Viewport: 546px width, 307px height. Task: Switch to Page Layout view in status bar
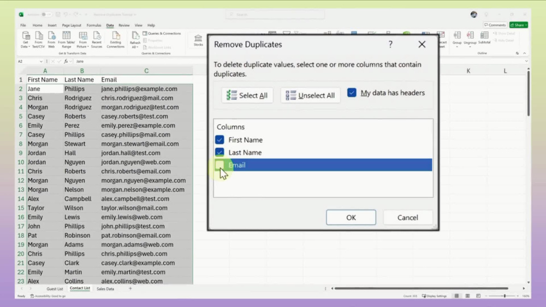pos(467,296)
